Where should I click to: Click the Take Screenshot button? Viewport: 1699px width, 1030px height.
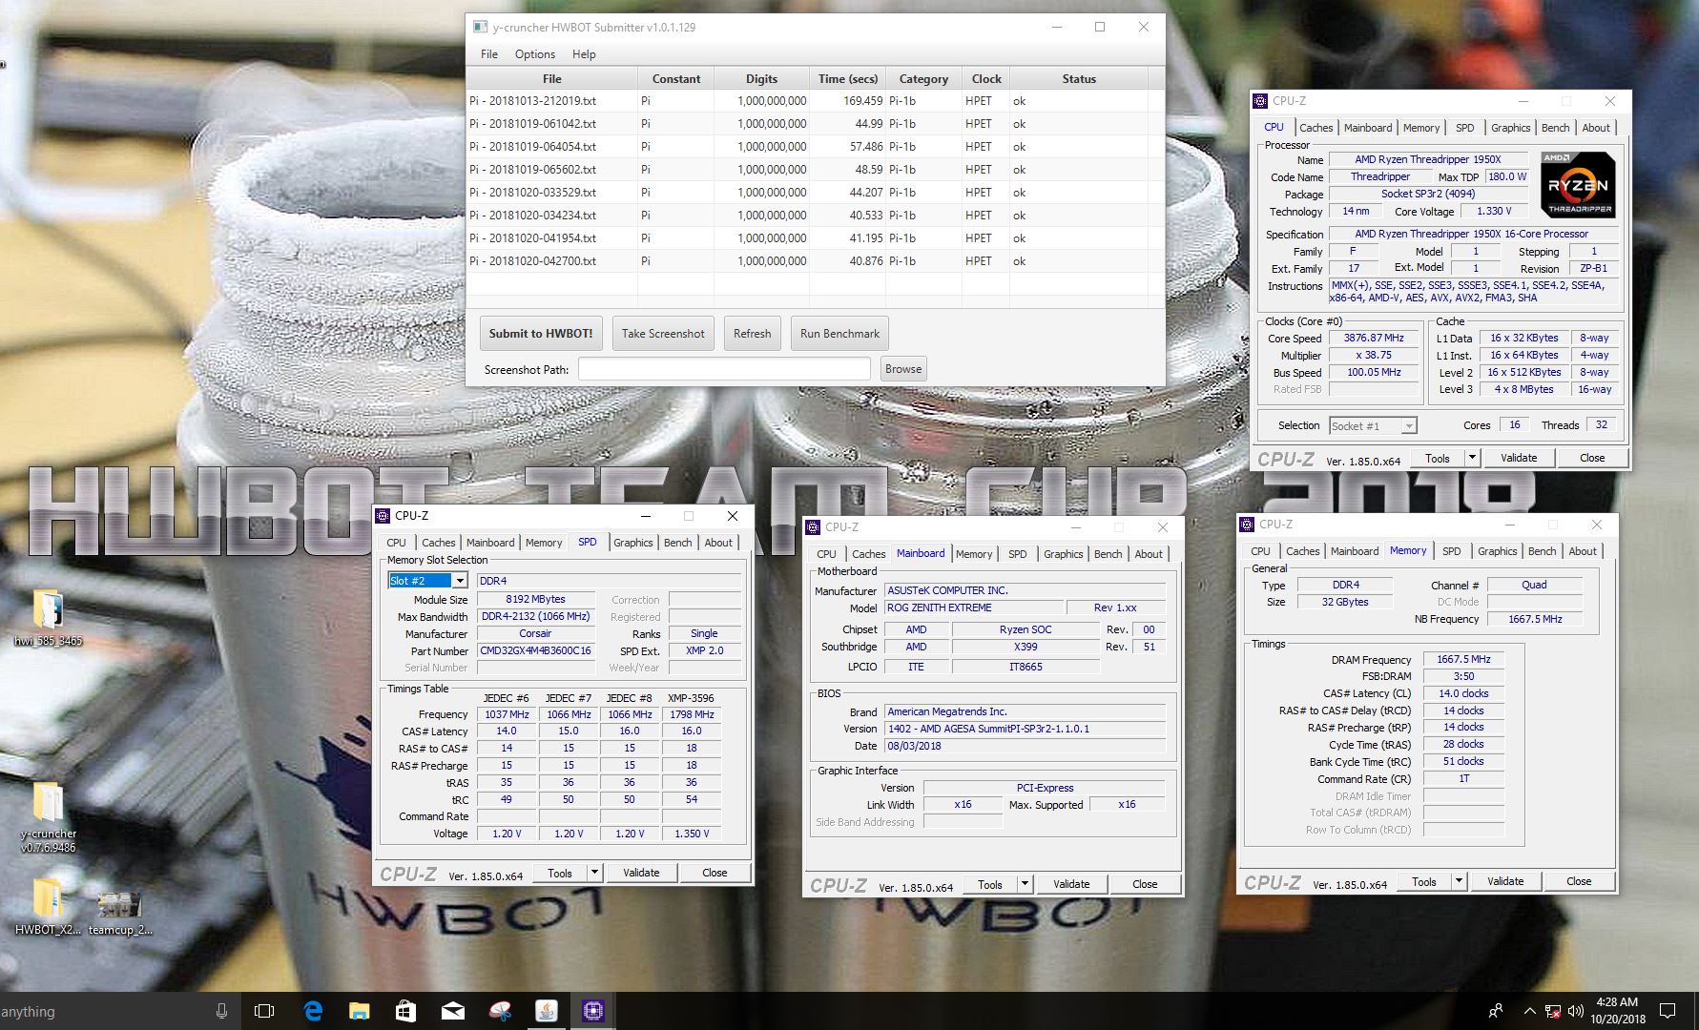[663, 334]
